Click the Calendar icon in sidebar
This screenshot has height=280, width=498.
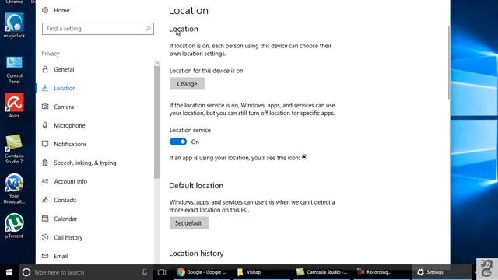(45, 219)
